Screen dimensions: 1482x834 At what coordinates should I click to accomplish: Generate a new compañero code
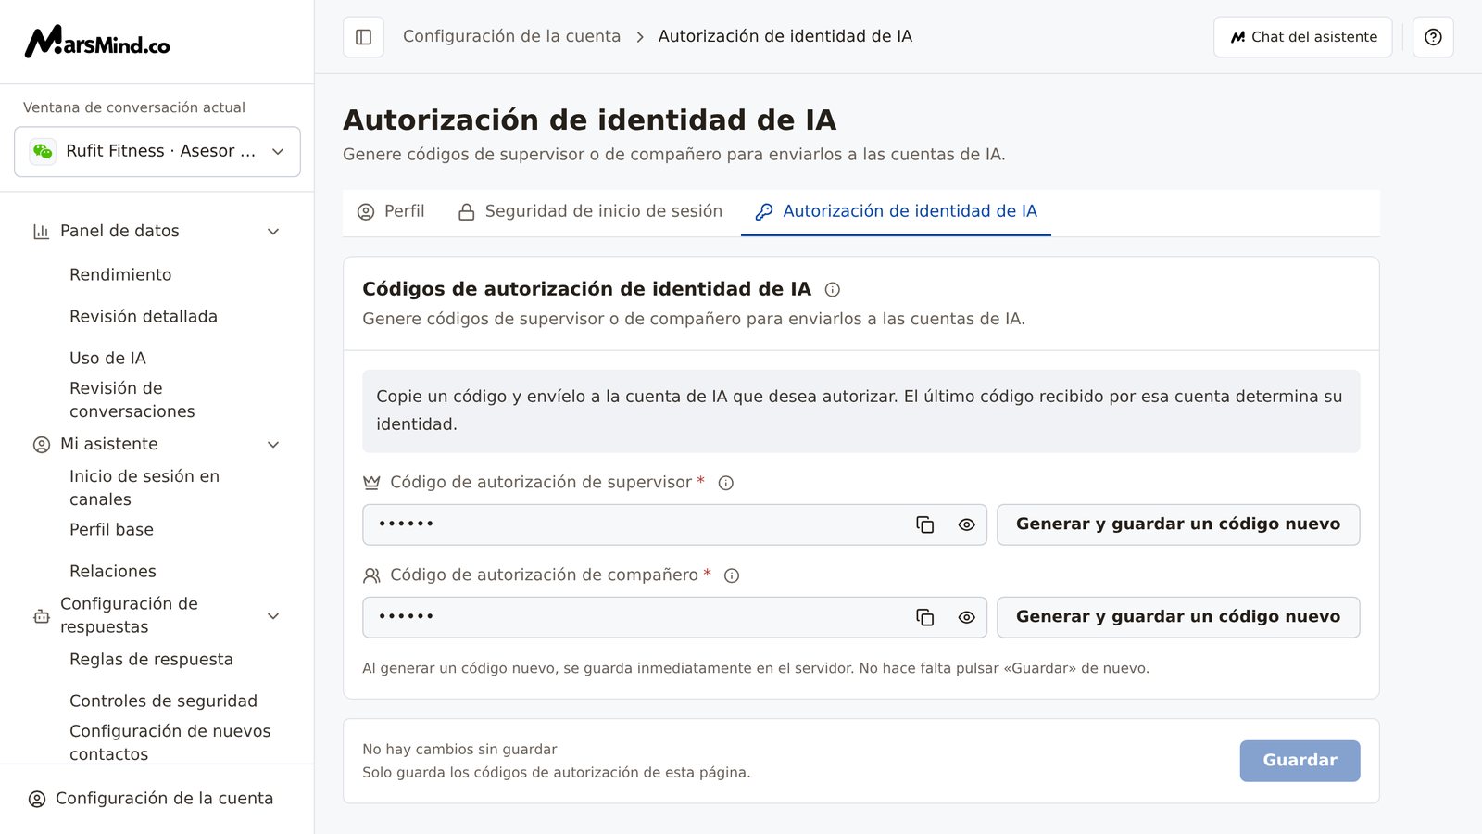[1178, 617]
